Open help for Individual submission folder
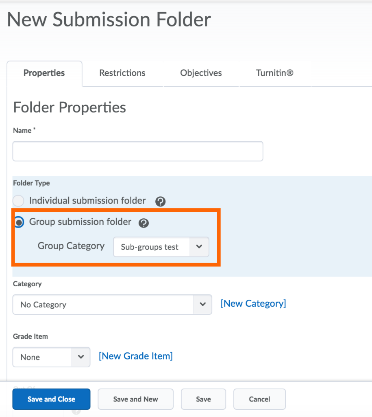The image size is (372, 417). click(x=160, y=201)
